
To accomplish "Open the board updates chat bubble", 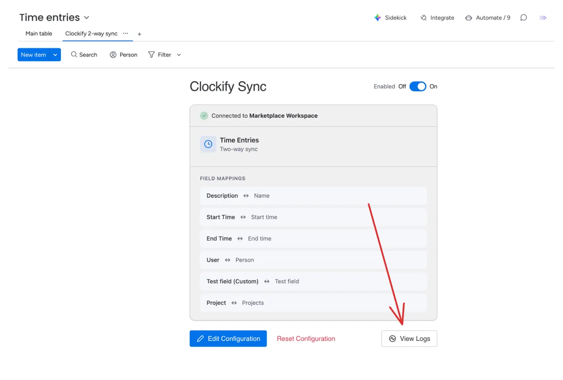I will (523, 17).
